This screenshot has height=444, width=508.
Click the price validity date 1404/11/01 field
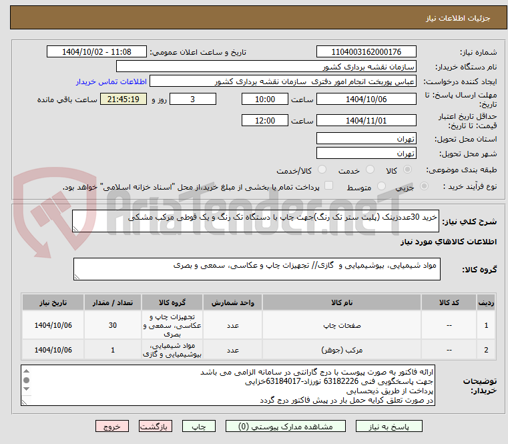[x=366, y=121]
